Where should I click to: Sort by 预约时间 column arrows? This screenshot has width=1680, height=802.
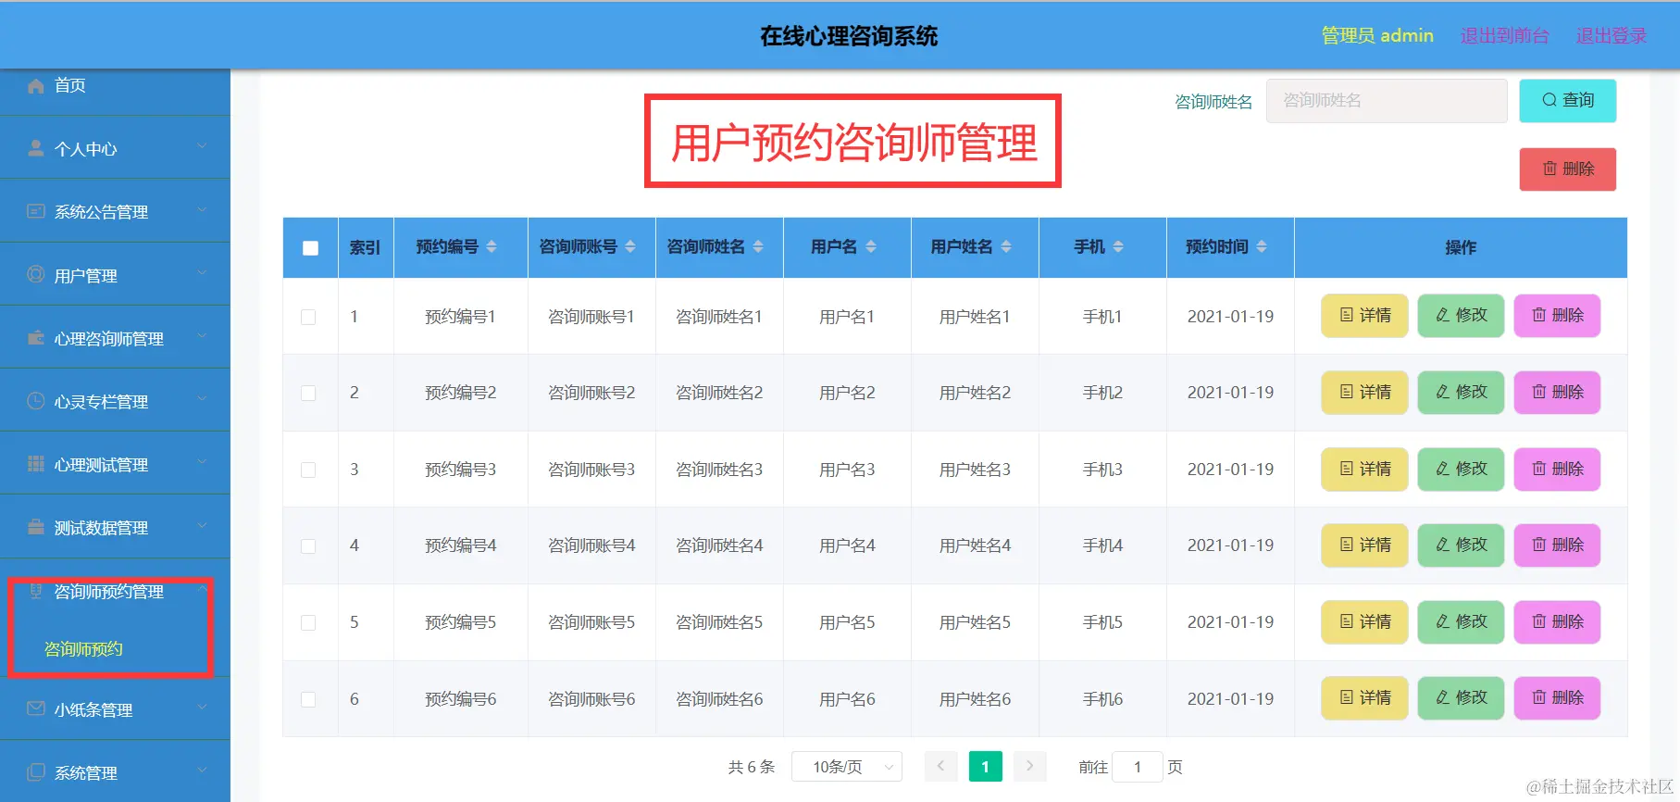(1262, 246)
